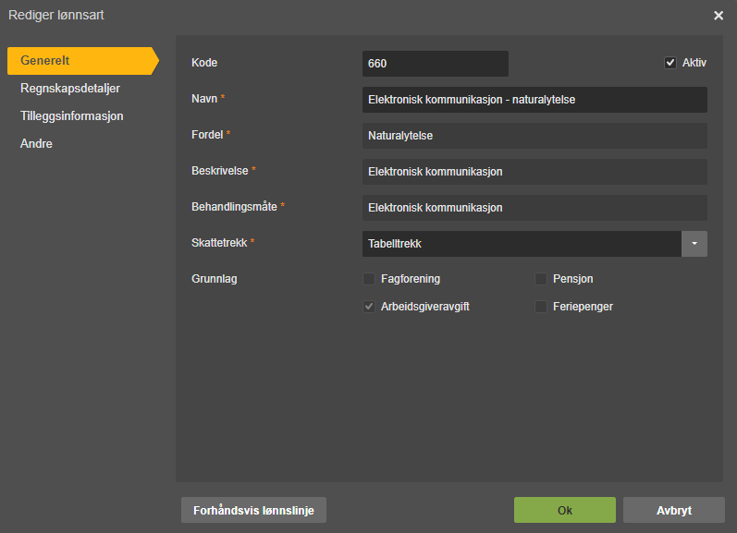The image size is (737, 533).
Task: Open the Tilleggsinformasjon tab
Action: tap(71, 116)
